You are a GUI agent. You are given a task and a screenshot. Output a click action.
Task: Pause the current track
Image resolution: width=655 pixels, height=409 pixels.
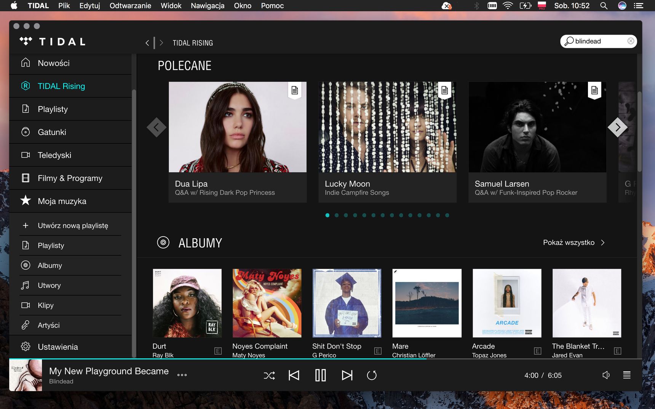[x=321, y=376]
